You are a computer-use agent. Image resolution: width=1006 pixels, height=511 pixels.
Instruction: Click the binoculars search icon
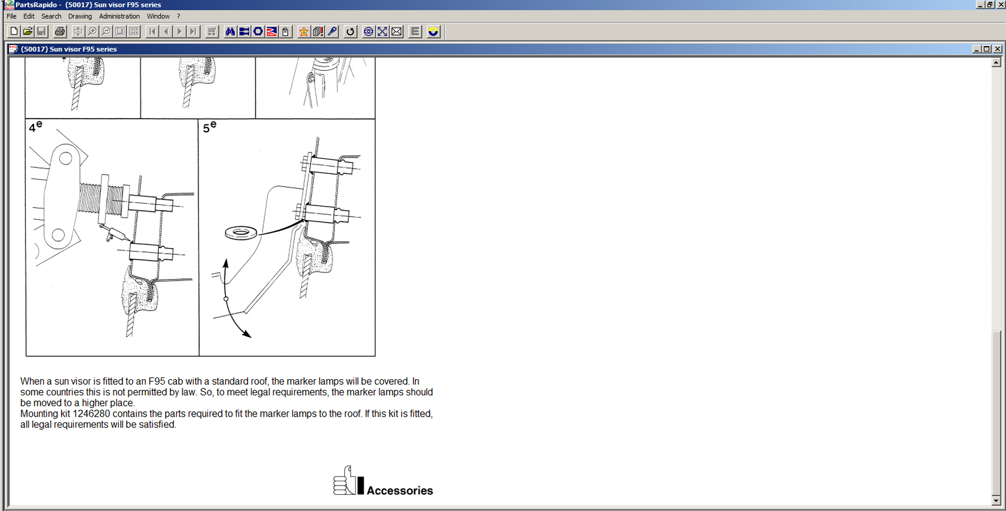click(230, 32)
